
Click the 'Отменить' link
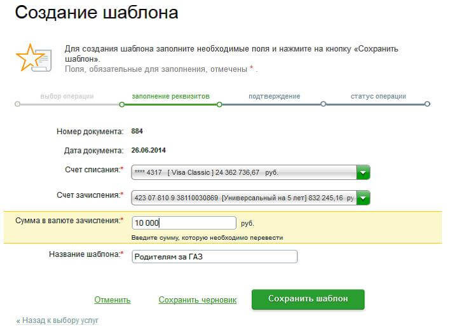click(112, 300)
